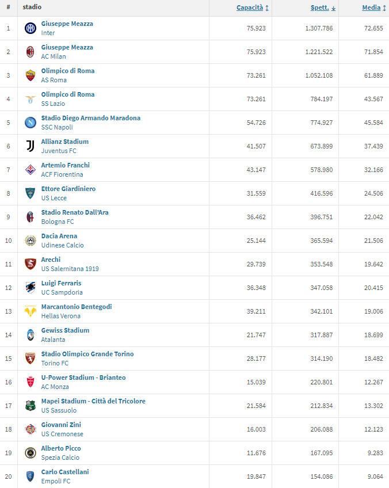
Task: Open the Ettore Giardiniero stadium link
Action: pos(68,189)
